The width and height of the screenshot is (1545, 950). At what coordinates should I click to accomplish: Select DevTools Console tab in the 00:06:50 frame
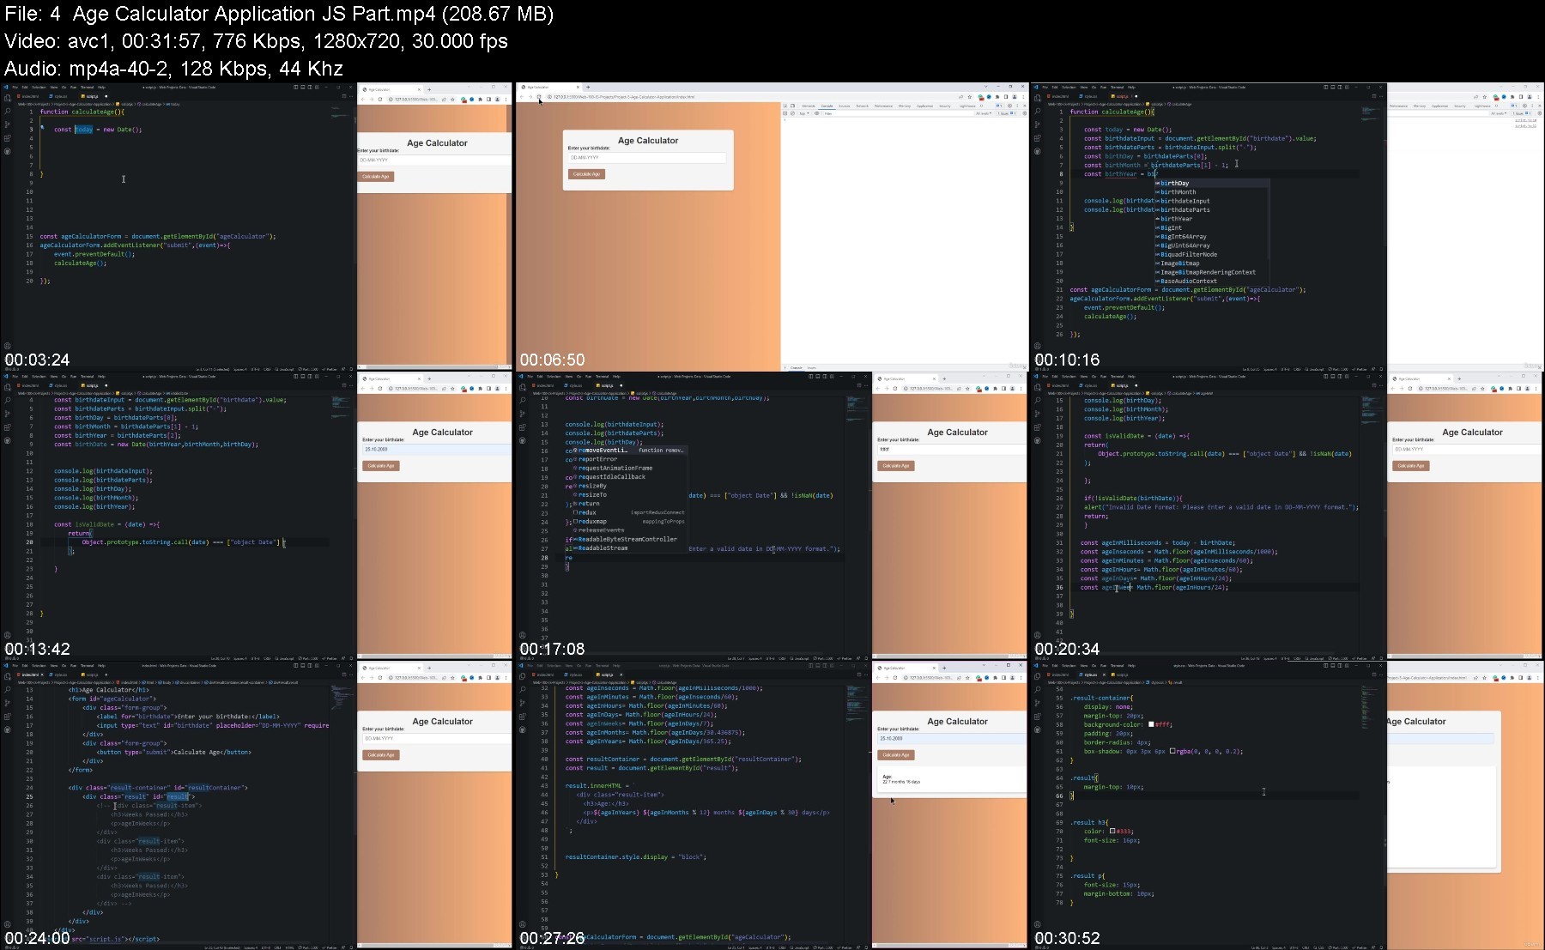[827, 106]
